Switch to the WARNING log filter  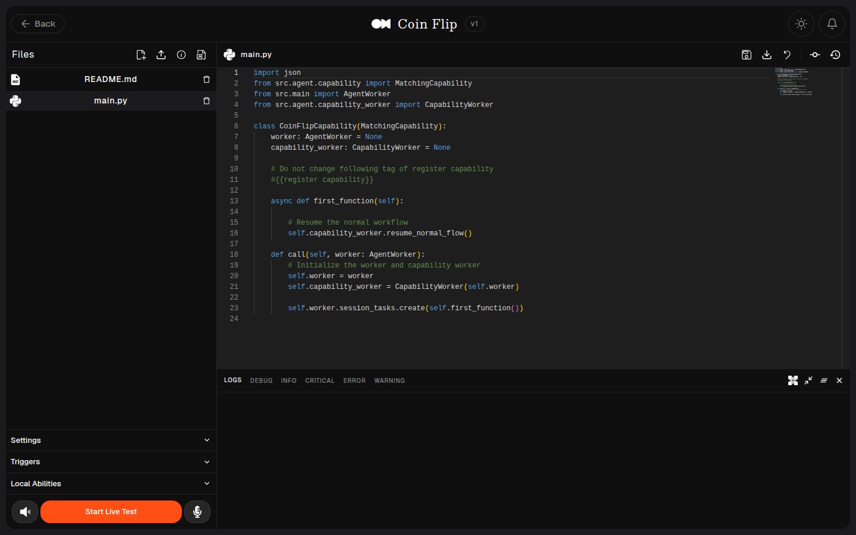point(389,380)
